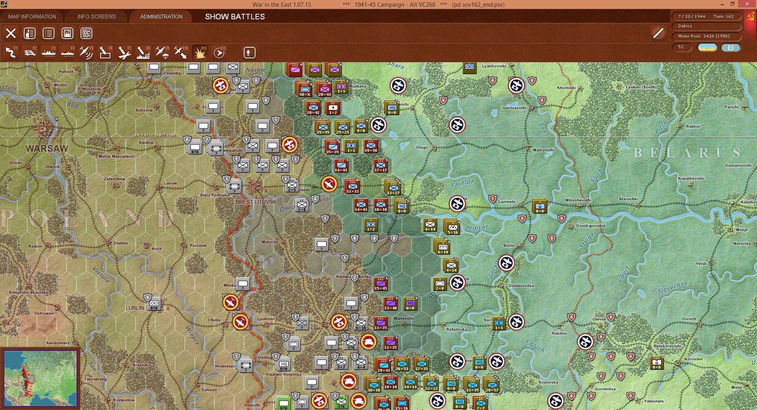Click the date and Turn 162 field
Viewport: 757px width, 410px height.
click(706, 16)
